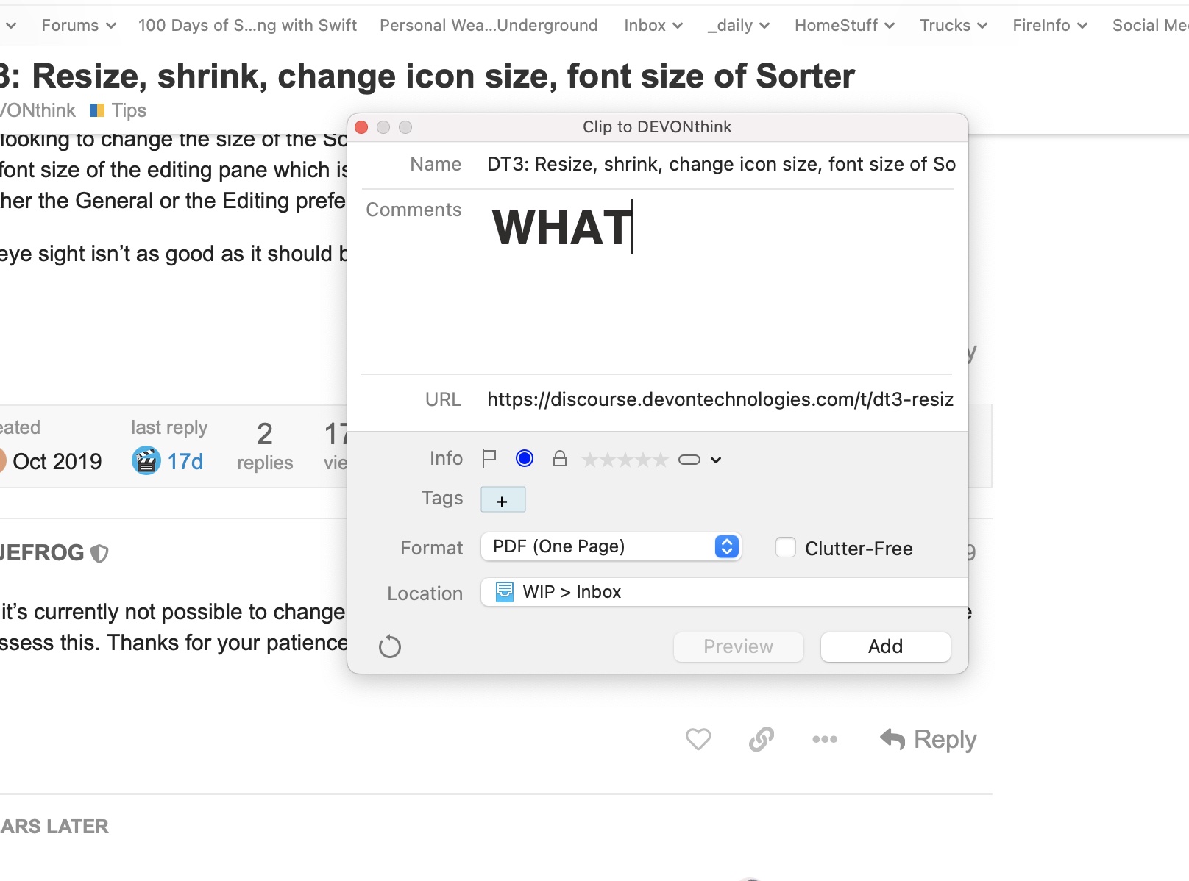This screenshot has height=881, width=1189.
Task: Open the Forums bookmarks folder
Action: 79,25
